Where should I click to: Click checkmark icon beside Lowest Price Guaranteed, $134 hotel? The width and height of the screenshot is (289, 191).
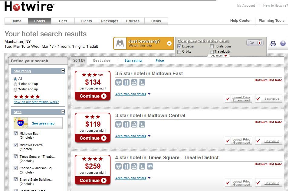pyautogui.click(x=228, y=99)
